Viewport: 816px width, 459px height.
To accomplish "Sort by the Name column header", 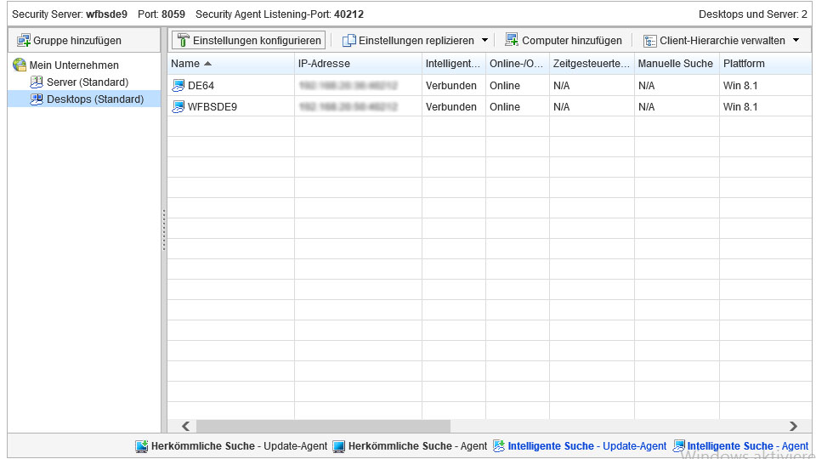I will 185,64.
